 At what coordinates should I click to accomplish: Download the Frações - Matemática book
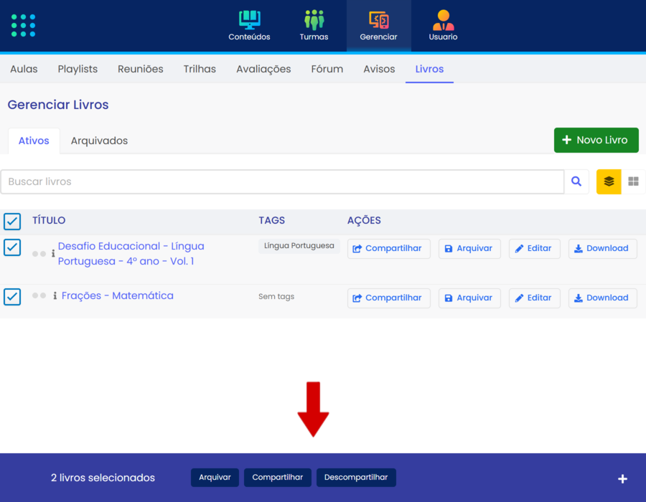click(602, 298)
